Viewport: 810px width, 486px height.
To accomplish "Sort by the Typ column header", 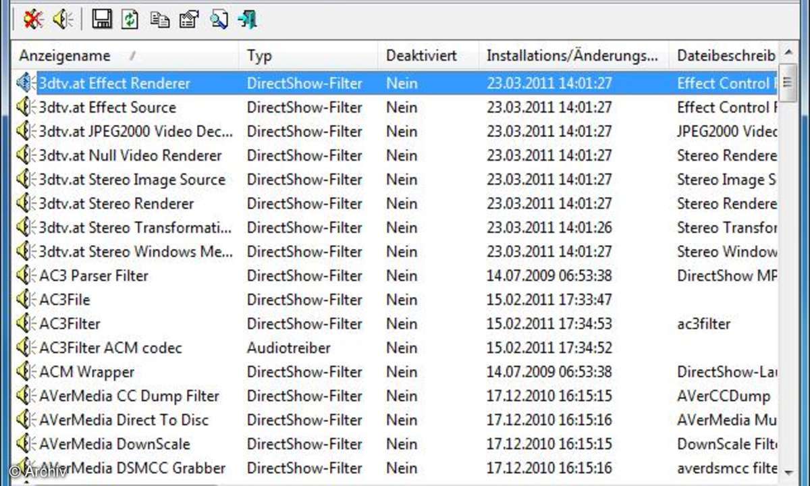I will click(308, 55).
